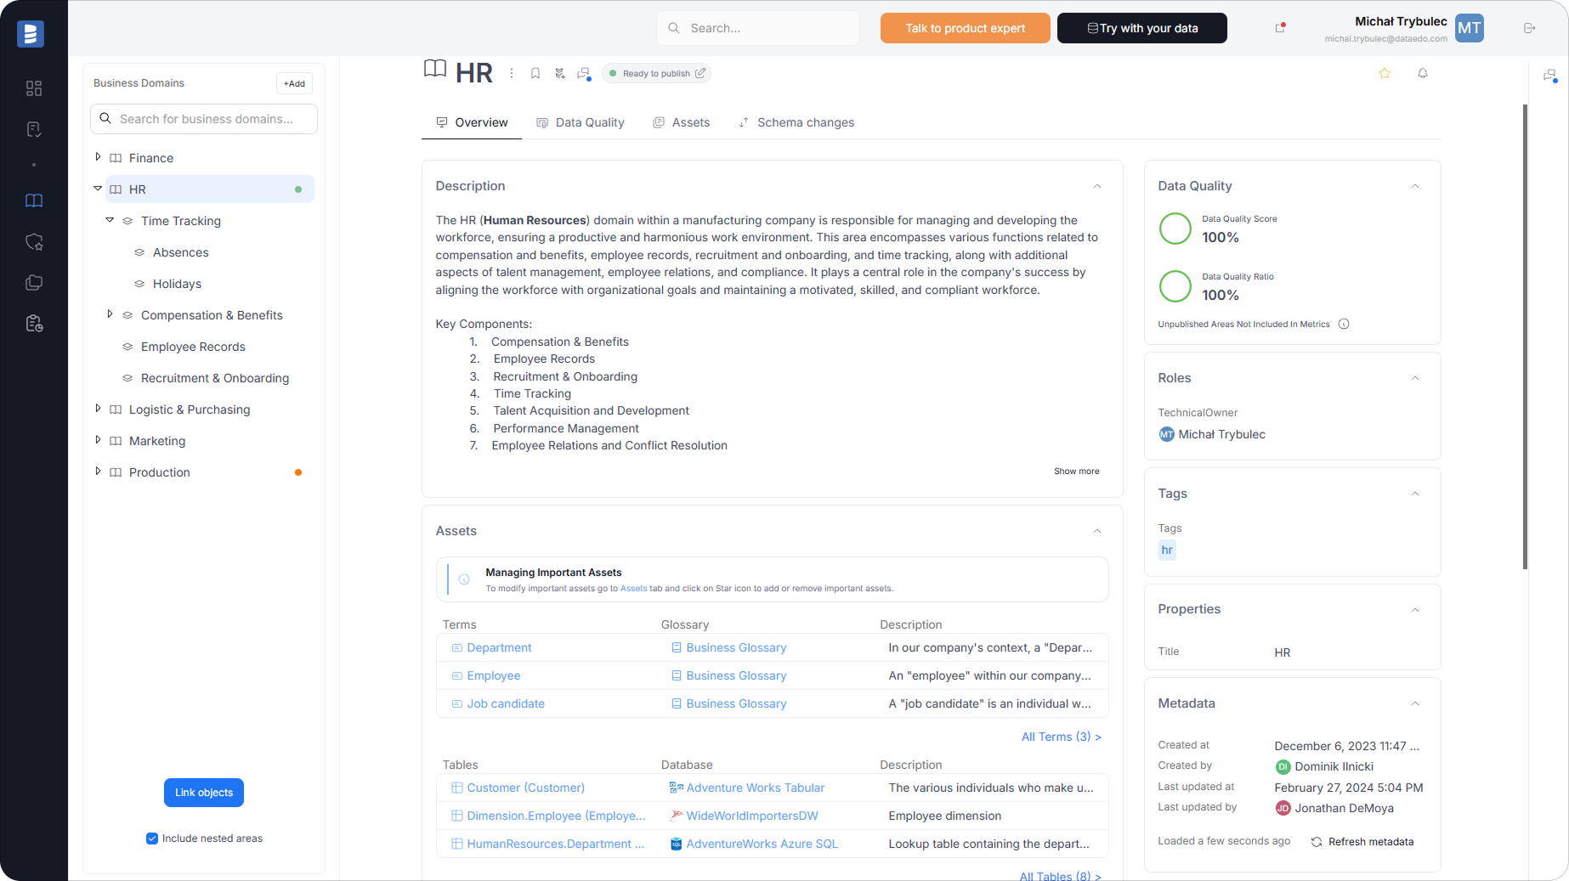Toggle the Include nested areas checkbox

[151, 839]
